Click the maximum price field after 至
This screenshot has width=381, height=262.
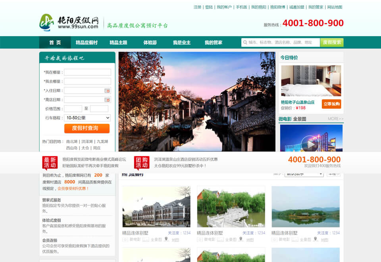99,109
